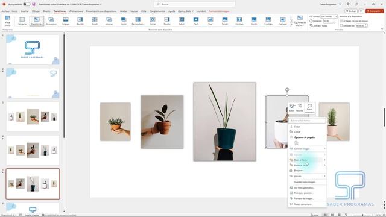
Task: Check the Después de checkbox
Action: pyautogui.click(x=341, y=25)
